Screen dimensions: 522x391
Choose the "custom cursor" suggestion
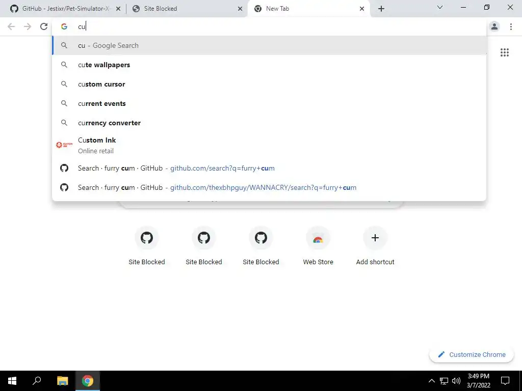coord(269,84)
